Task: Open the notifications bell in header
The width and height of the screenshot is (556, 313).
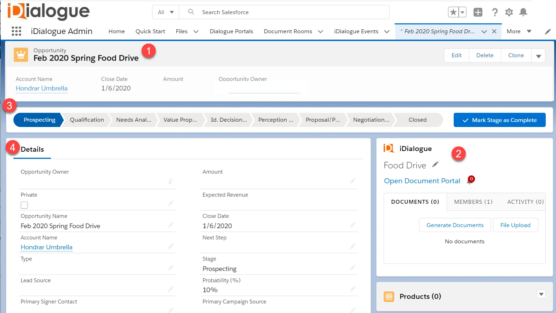Action: [x=523, y=12]
